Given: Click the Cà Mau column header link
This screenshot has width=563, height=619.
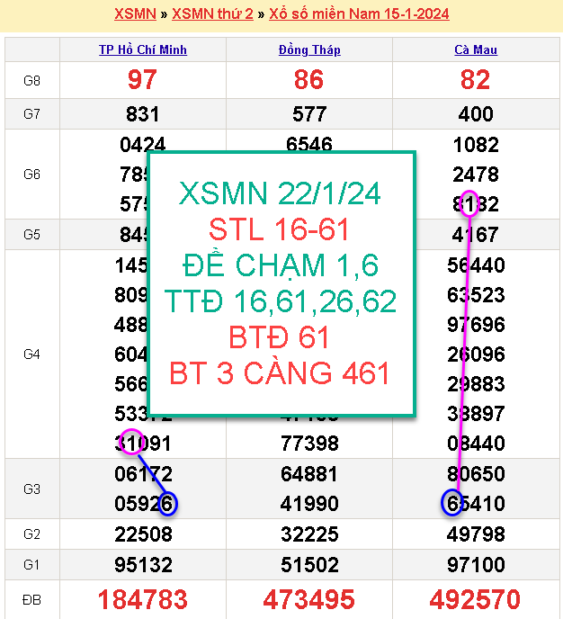Looking at the screenshot, I should click(476, 49).
